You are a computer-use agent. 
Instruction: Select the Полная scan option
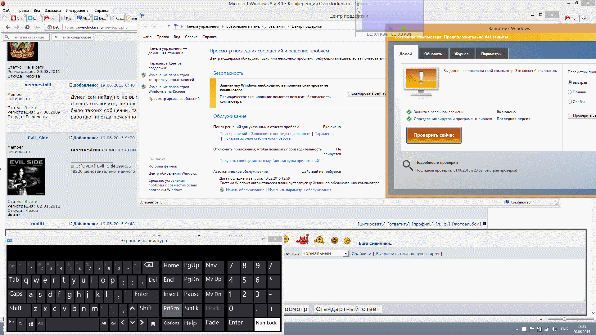pos(570,92)
